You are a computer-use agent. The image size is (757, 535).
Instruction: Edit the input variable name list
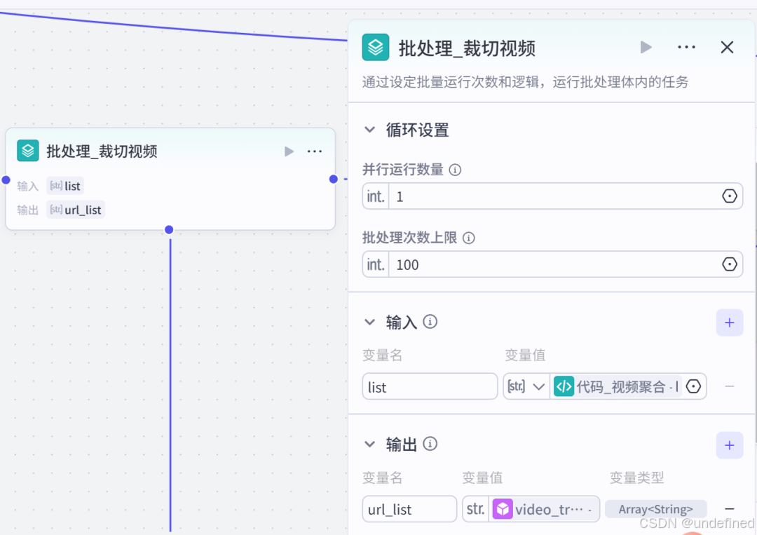point(430,387)
